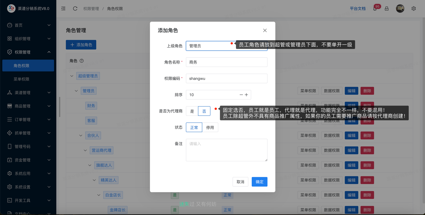Click the user avatar in header
Viewport: 425px width, 215px height.
[x=400, y=9]
